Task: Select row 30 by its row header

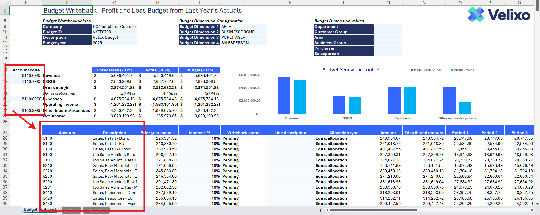Action: [x=5, y=149]
